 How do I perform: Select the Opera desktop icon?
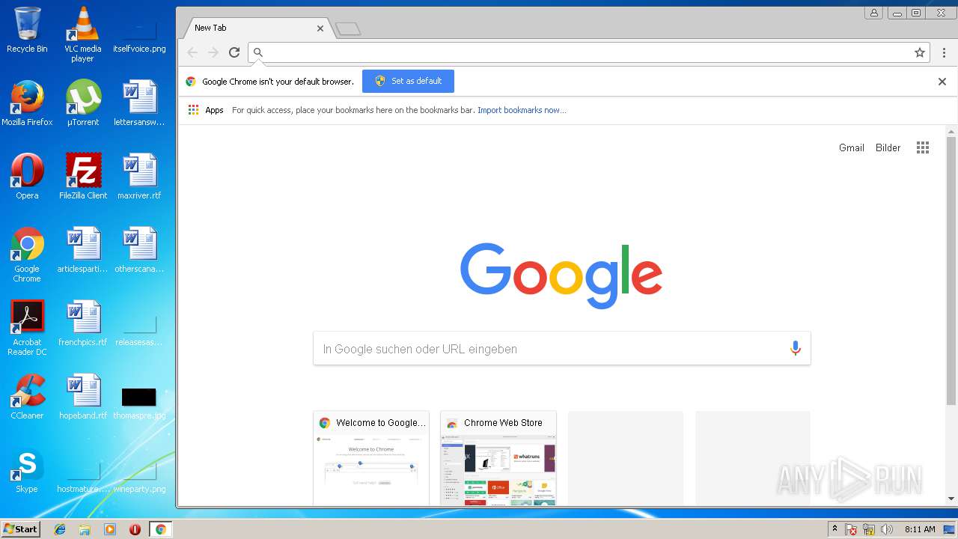[27, 176]
